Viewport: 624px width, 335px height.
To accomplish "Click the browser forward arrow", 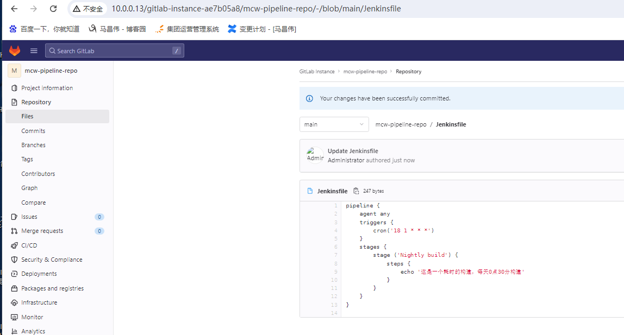I will tap(34, 9).
